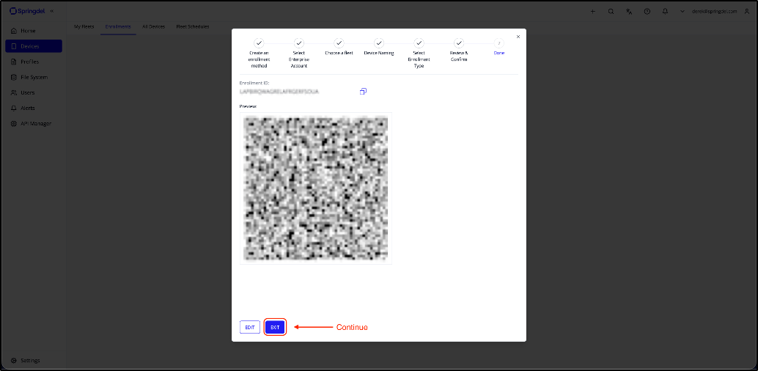Collapse the sidebar with the double-chevron icon
Screen dimensions: 758x371
tap(52, 11)
